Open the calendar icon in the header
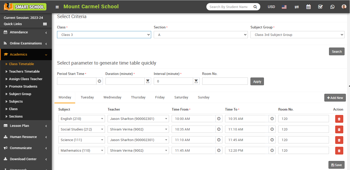 click(x=308, y=7)
